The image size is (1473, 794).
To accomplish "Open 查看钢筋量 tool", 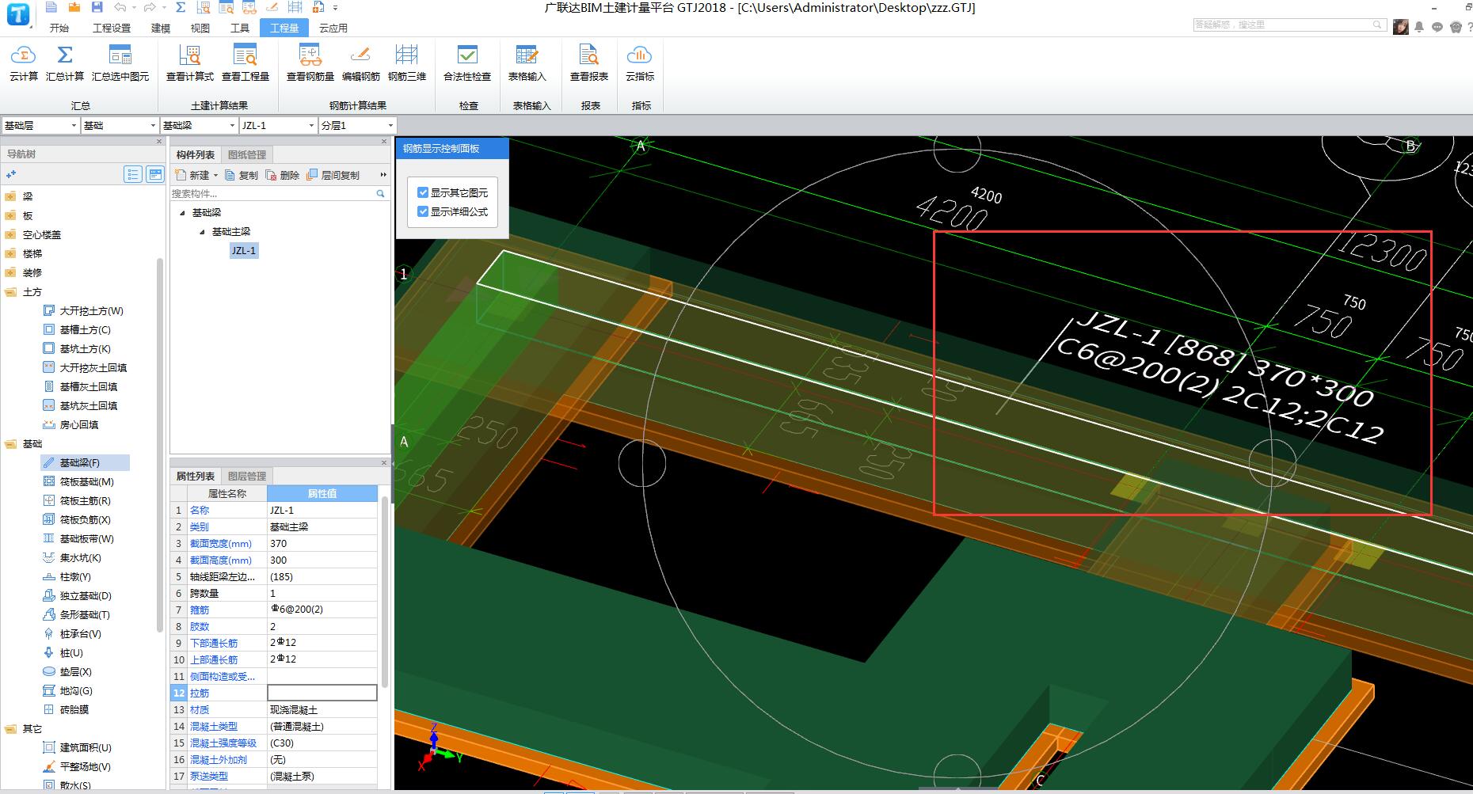I will click(x=310, y=63).
